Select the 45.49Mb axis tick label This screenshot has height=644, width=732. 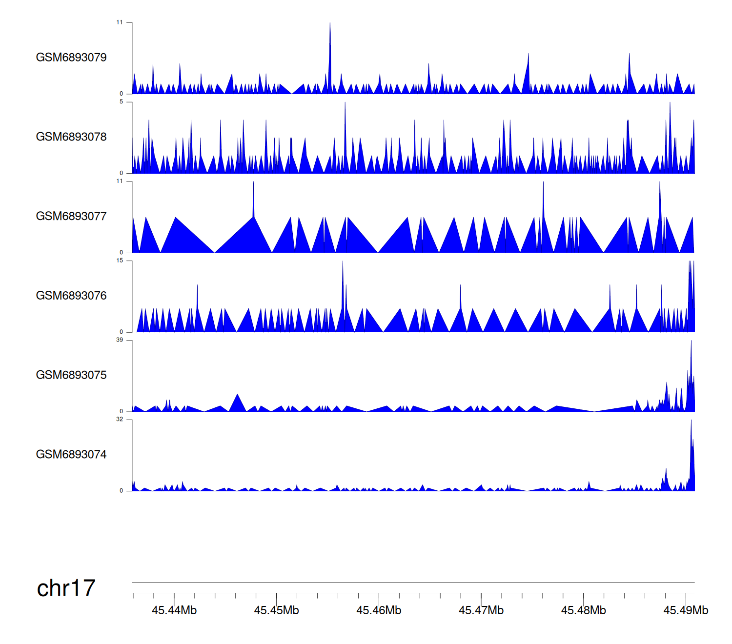686,610
